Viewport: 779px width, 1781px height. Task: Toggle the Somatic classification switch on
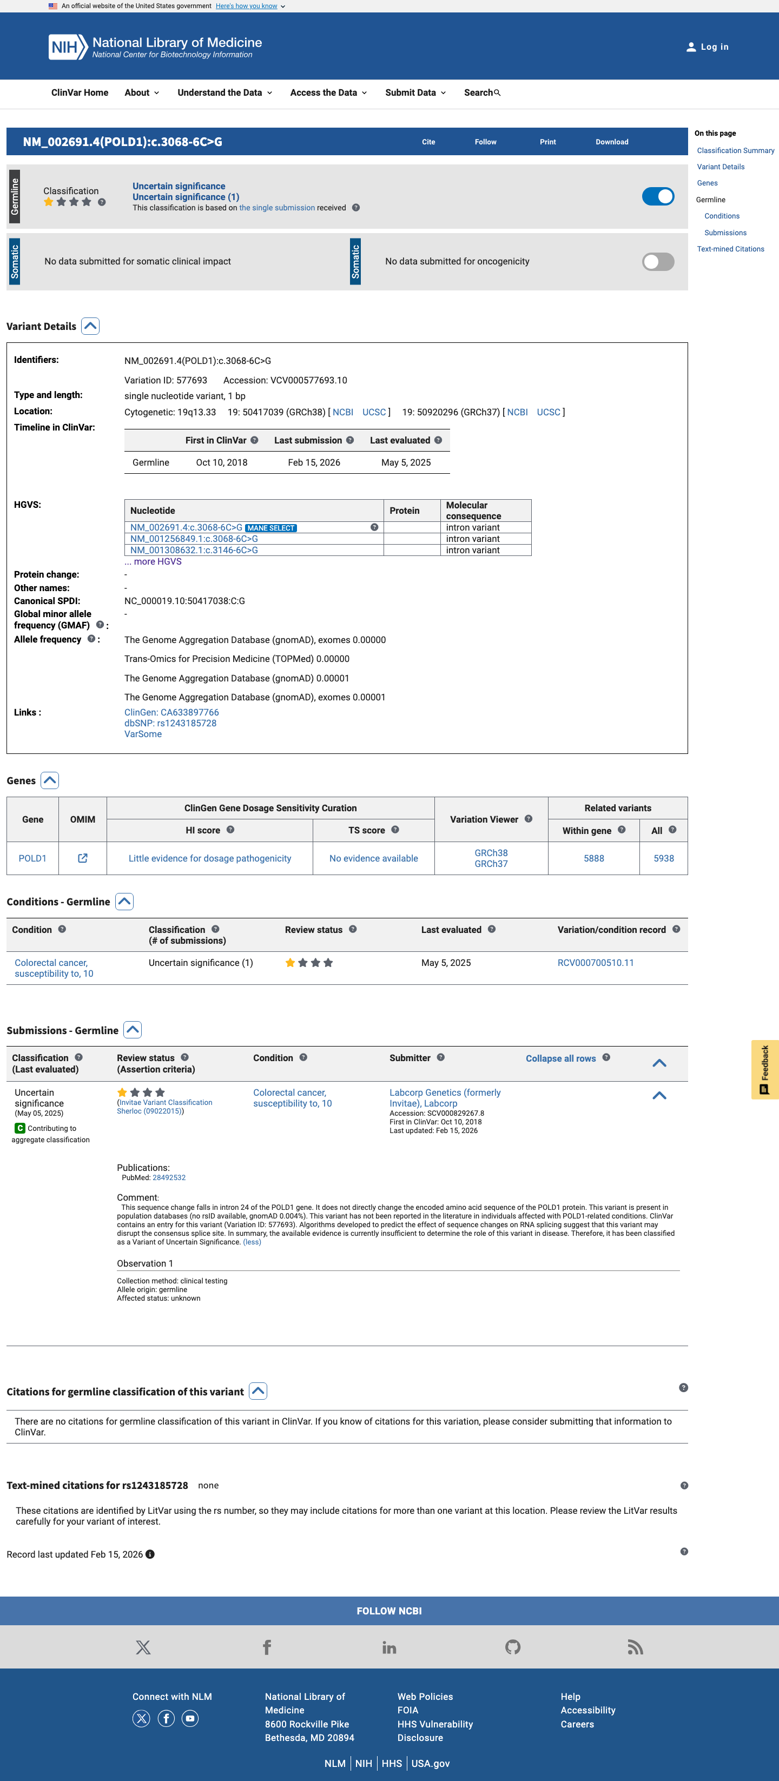658,261
